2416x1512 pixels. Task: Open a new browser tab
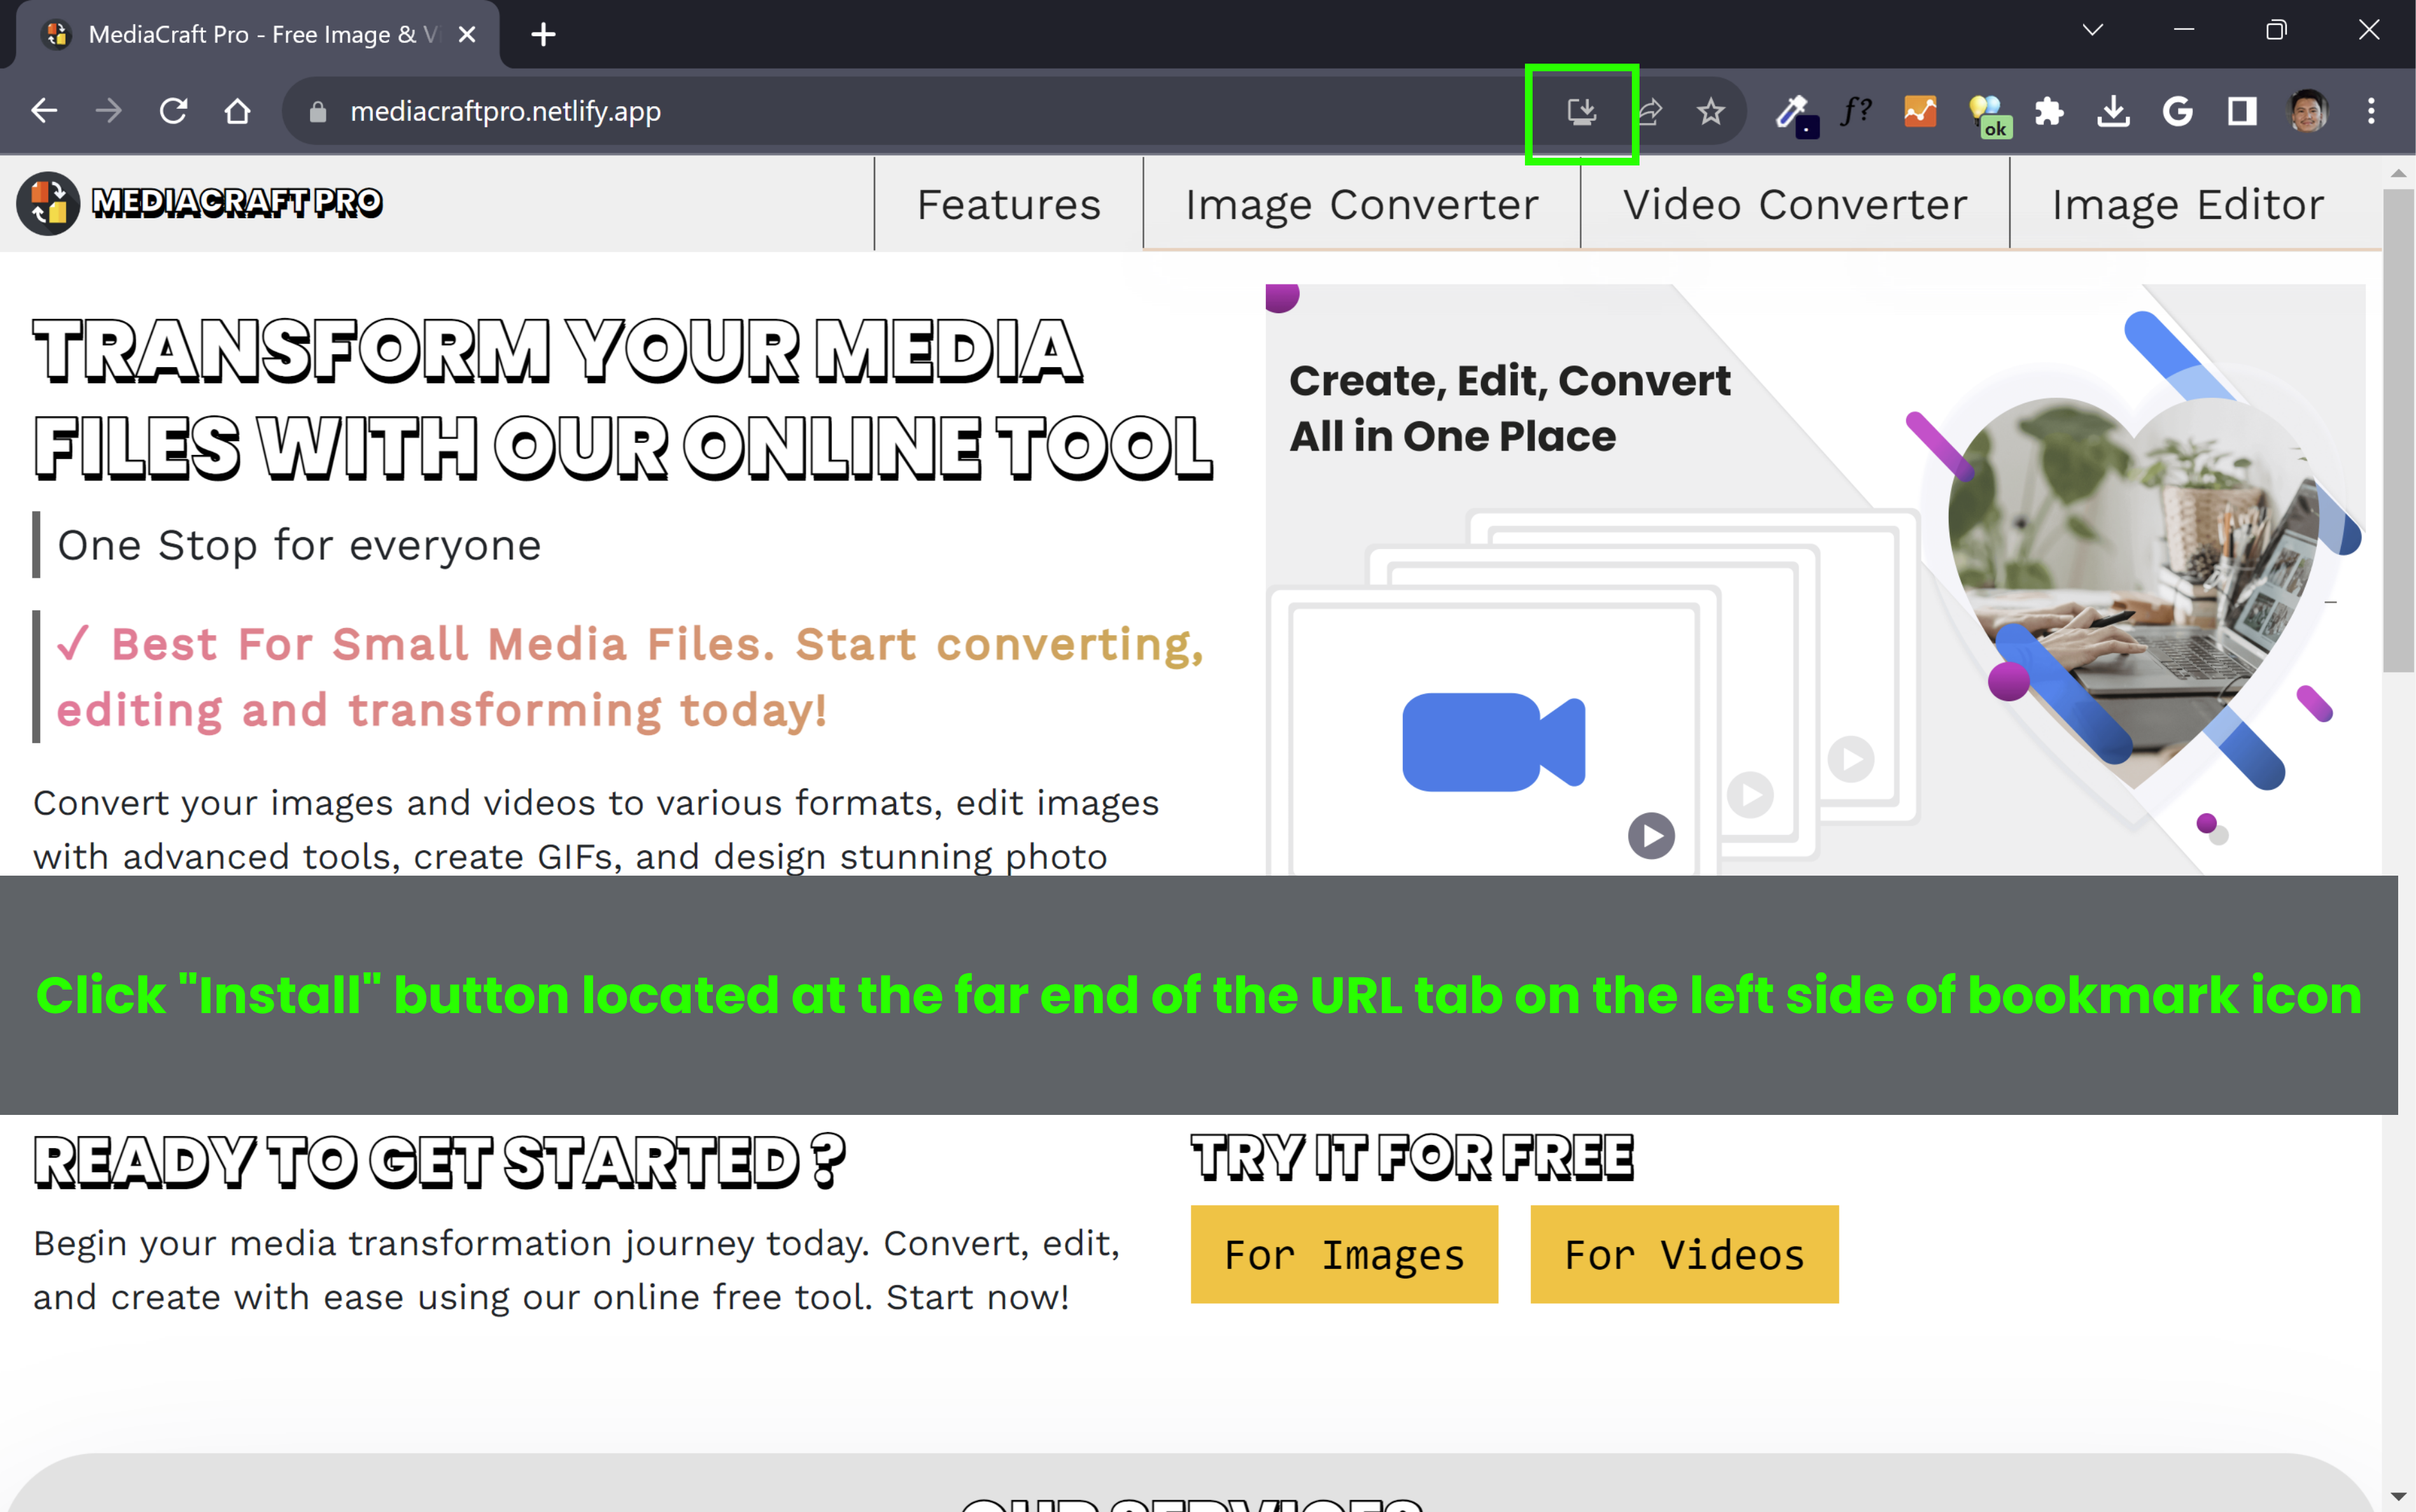tap(543, 35)
